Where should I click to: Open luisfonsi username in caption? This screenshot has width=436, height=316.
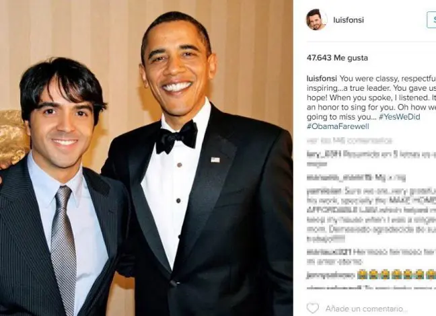tap(322, 79)
